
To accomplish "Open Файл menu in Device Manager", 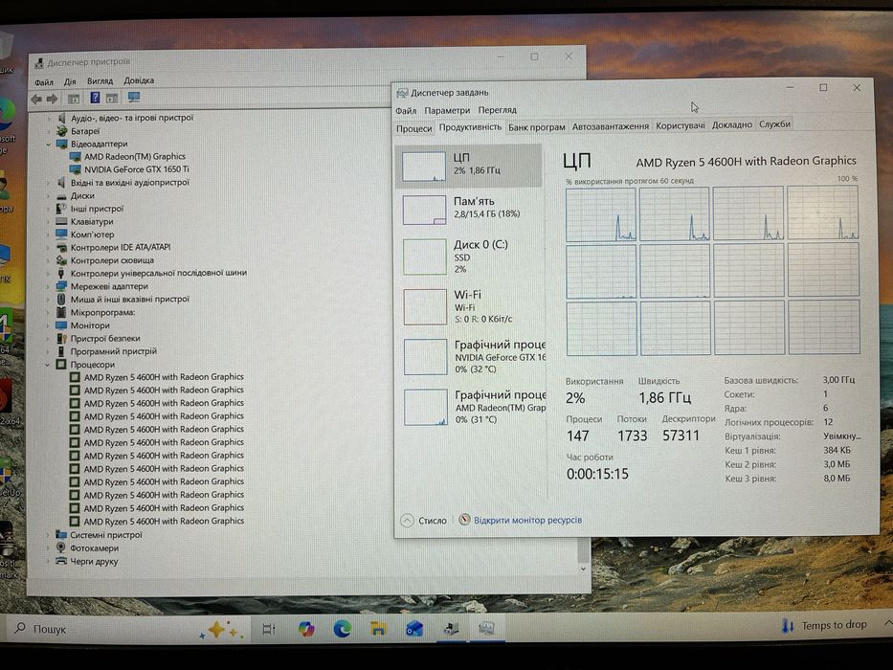I will [x=44, y=82].
